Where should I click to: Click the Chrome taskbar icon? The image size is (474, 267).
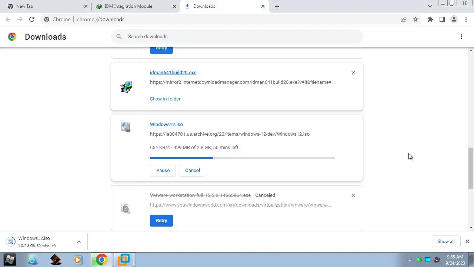coord(101,260)
